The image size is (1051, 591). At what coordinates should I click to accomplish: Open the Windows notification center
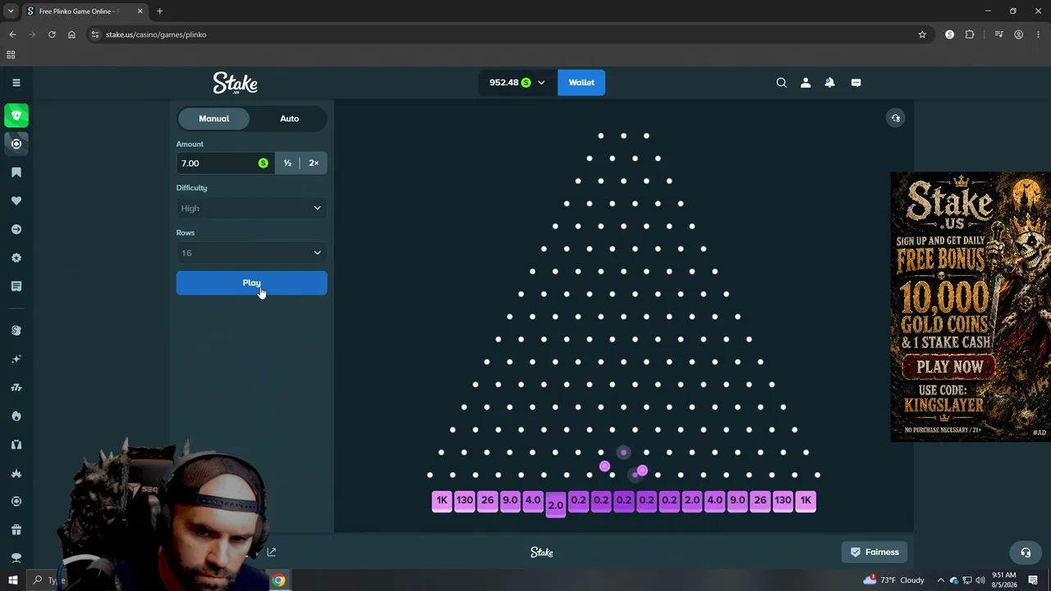[x=1033, y=580]
